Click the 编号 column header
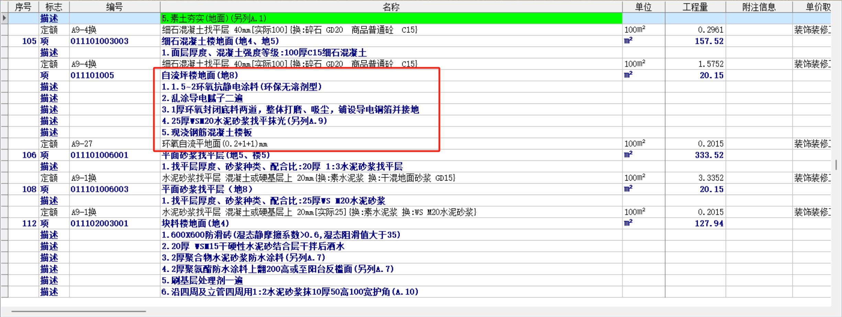Screen dimensions: 842x317 pos(114,7)
